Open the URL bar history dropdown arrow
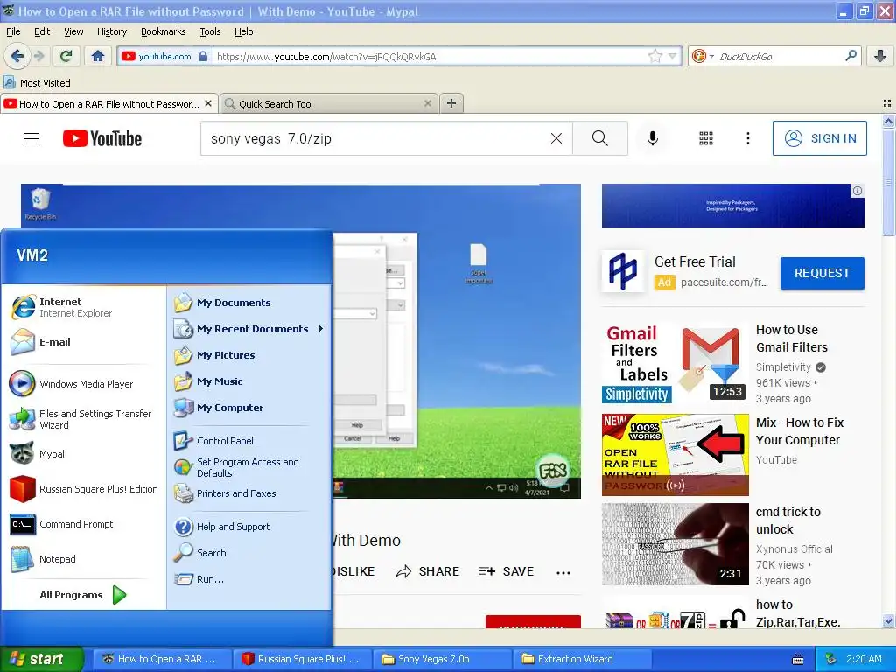The width and height of the screenshot is (896, 672). click(673, 56)
